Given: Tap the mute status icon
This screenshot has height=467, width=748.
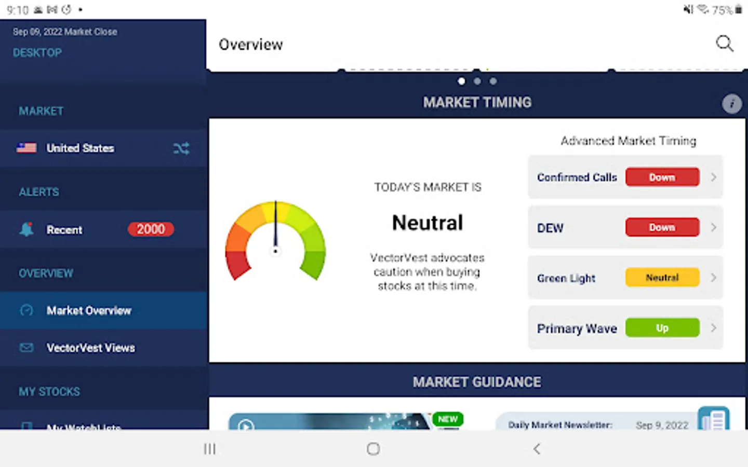Looking at the screenshot, I should pyautogui.click(x=689, y=9).
